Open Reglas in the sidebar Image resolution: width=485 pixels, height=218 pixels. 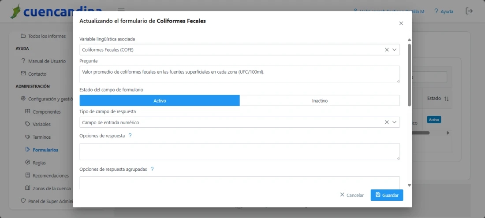coord(39,163)
